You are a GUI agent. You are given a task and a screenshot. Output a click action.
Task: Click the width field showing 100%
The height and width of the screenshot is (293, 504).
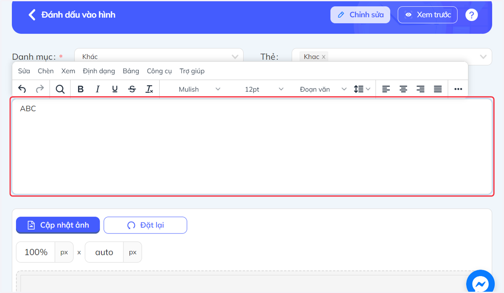(36, 252)
